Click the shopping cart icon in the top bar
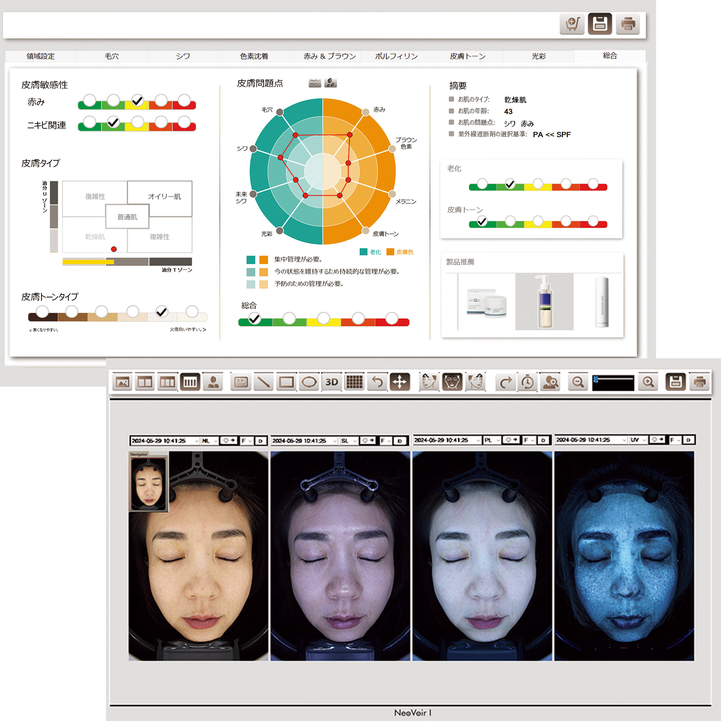The width and height of the screenshot is (721, 721). tap(572, 24)
